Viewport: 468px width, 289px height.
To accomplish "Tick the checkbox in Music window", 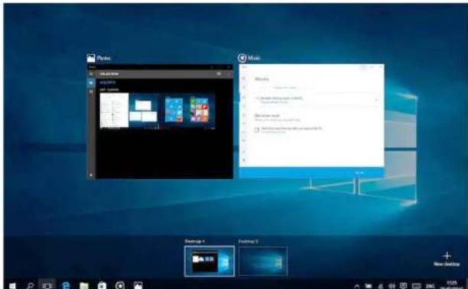I will pyautogui.click(x=256, y=130).
